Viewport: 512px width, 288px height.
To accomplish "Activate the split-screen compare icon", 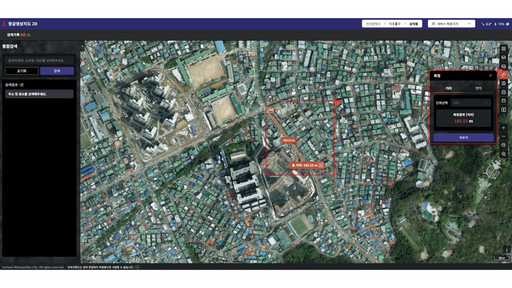I will (504, 110).
